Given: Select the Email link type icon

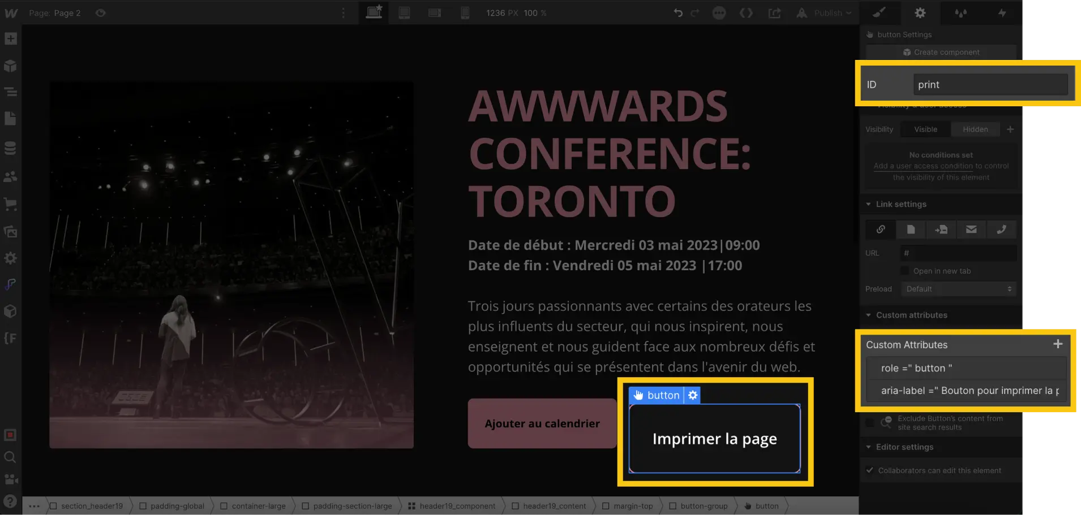Looking at the screenshot, I should (x=971, y=230).
